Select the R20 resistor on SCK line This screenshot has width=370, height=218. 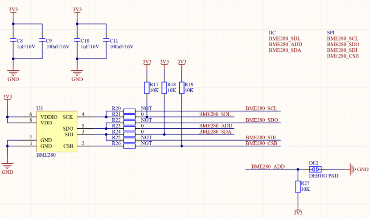click(129, 110)
